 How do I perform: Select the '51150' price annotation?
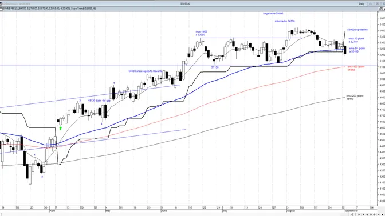pos(215,67)
